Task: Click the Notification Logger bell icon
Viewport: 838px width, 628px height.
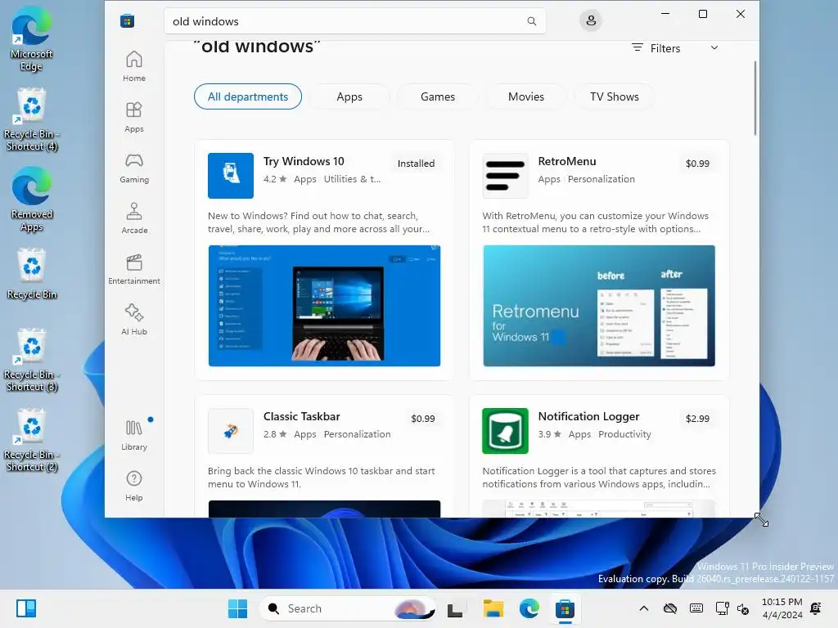Action: (505, 431)
